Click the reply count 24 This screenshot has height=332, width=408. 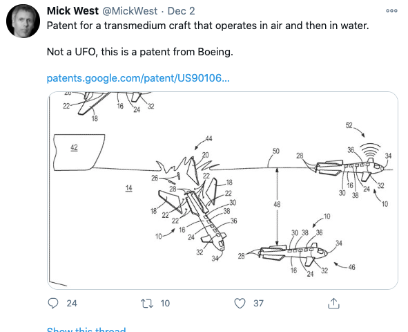pyautogui.click(x=72, y=304)
